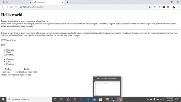This screenshot has height=102, width=181.
Task: Open the clock showing 11:15 AM
Action: (x=170, y=99)
